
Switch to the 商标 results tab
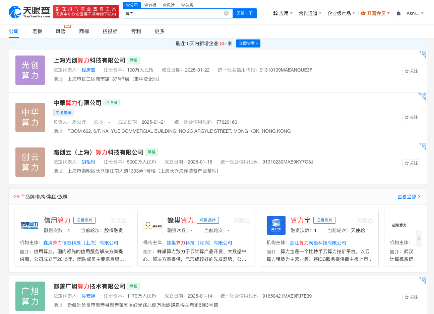pyautogui.click(x=84, y=31)
